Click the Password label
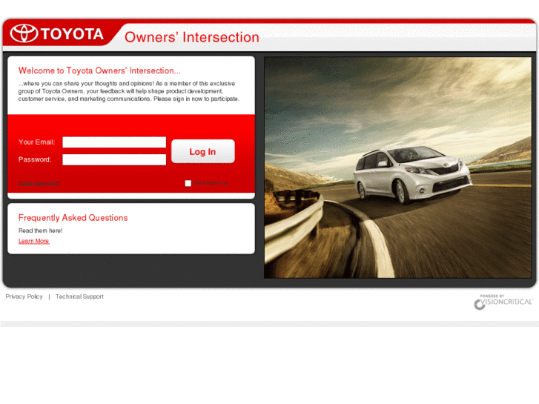The image size is (539, 404). [35, 159]
